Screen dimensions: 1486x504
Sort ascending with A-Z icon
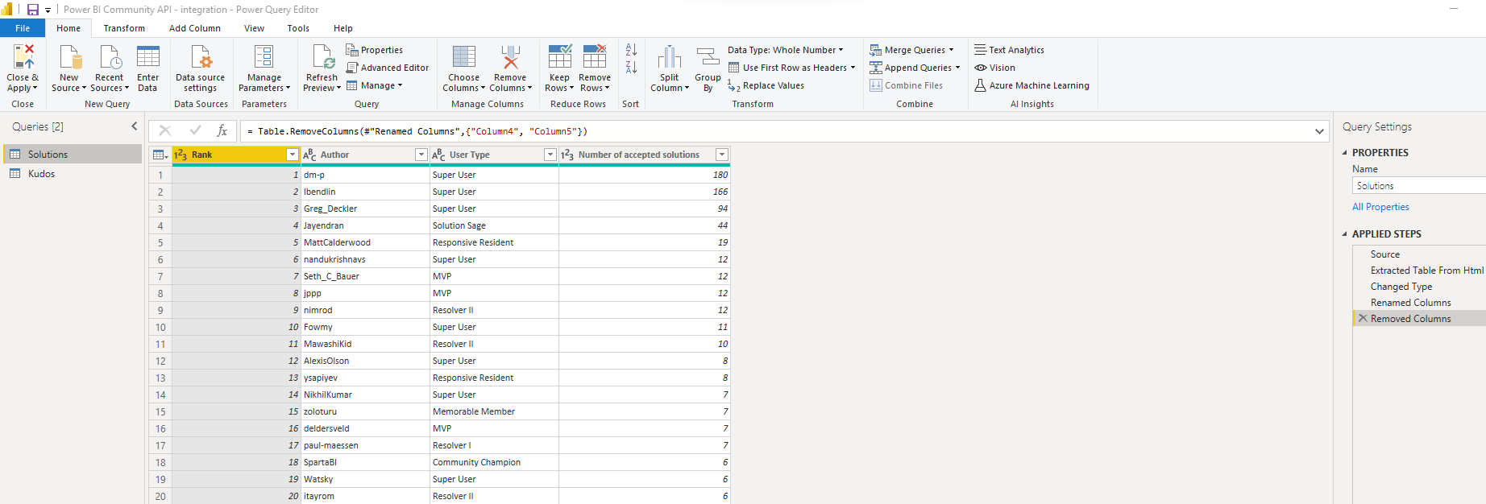(x=631, y=50)
